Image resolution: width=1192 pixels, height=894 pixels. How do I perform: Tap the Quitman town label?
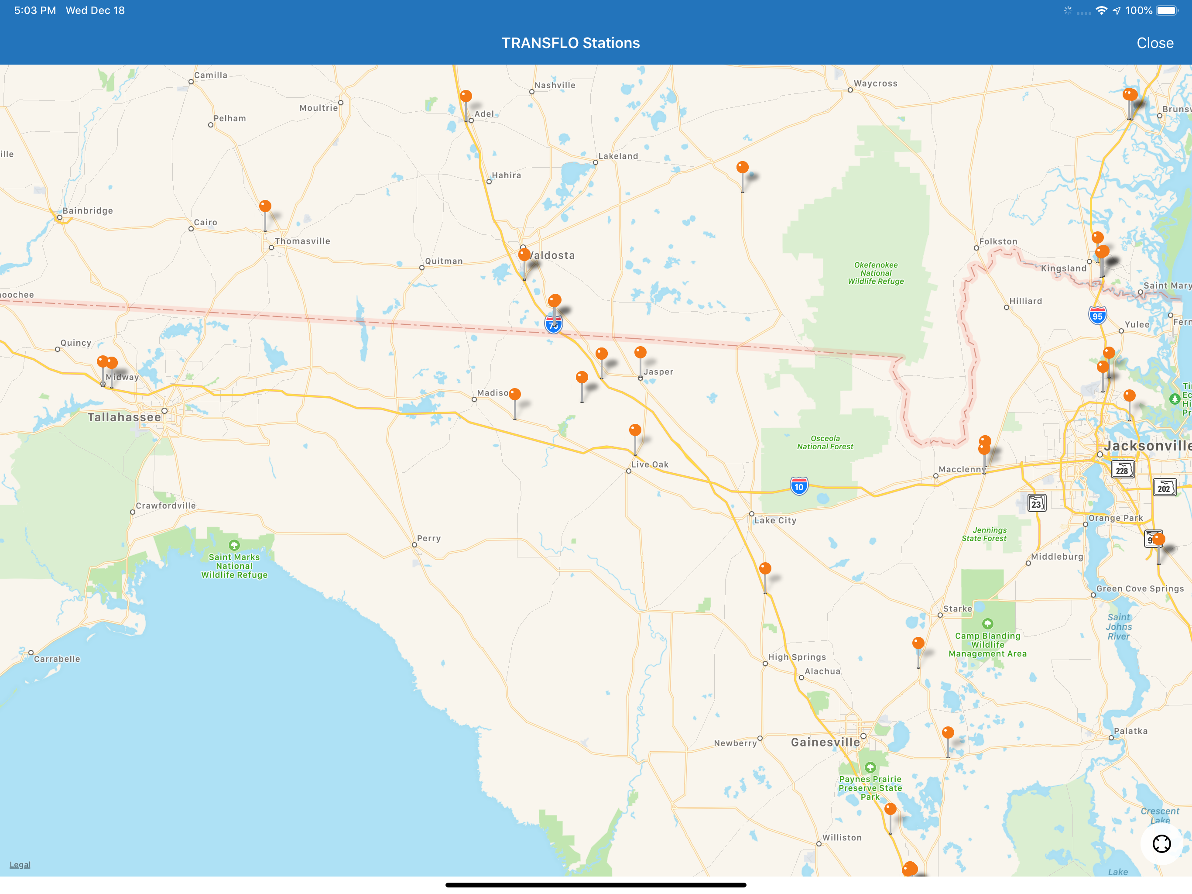tap(444, 261)
